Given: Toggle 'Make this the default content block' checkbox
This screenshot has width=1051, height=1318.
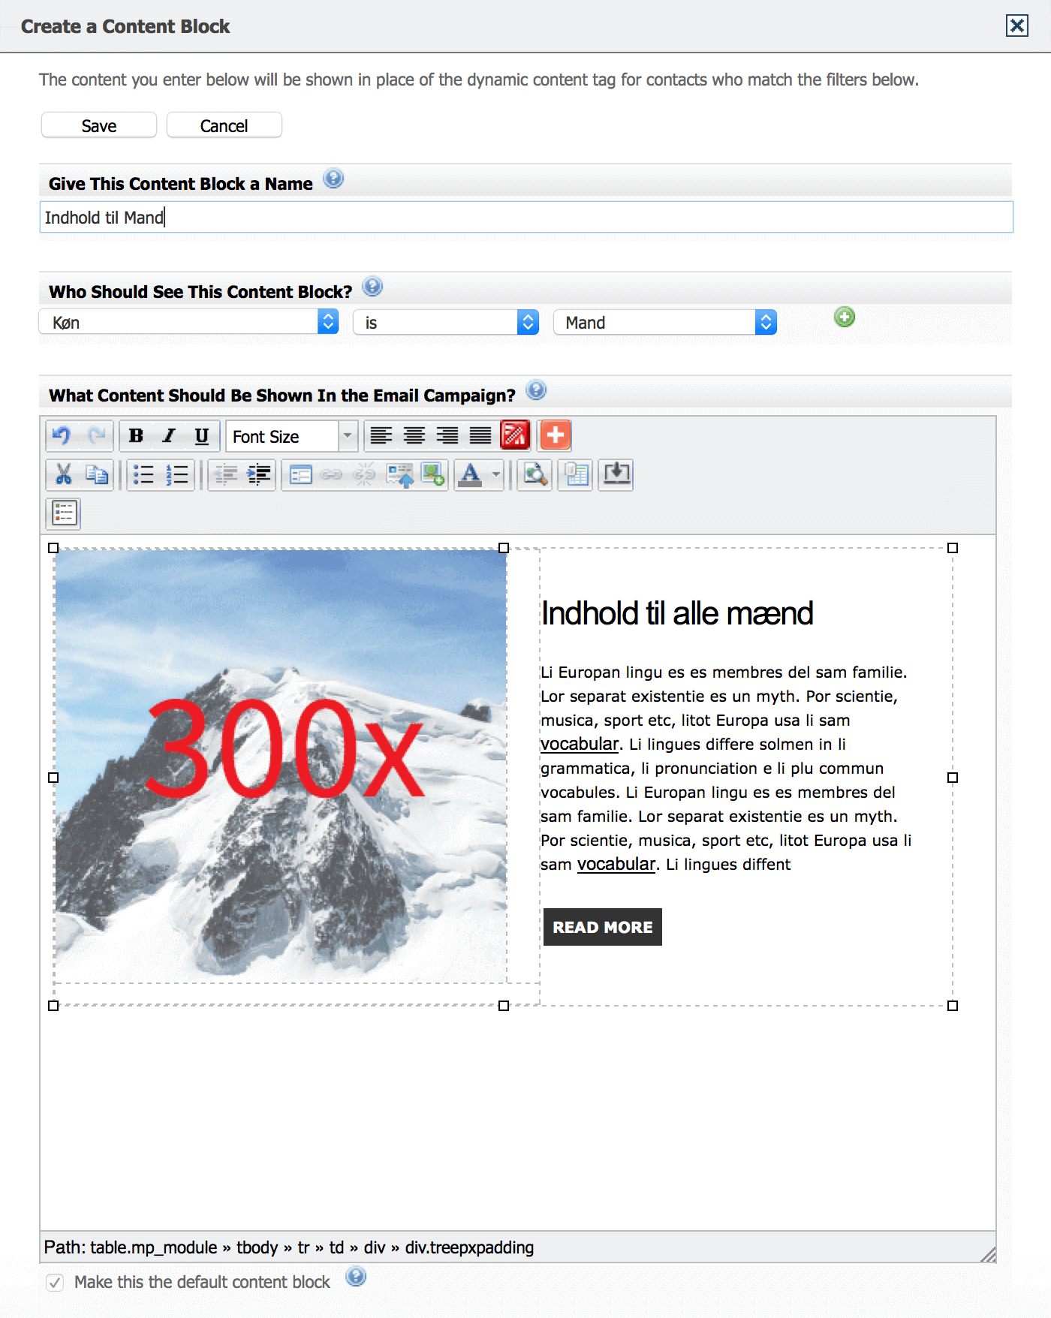Looking at the screenshot, I should pyautogui.click(x=55, y=1282).
